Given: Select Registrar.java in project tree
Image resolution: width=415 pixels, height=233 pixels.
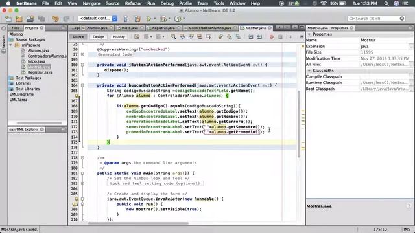Looking at the screenshot, I should [x=40, y=72].
